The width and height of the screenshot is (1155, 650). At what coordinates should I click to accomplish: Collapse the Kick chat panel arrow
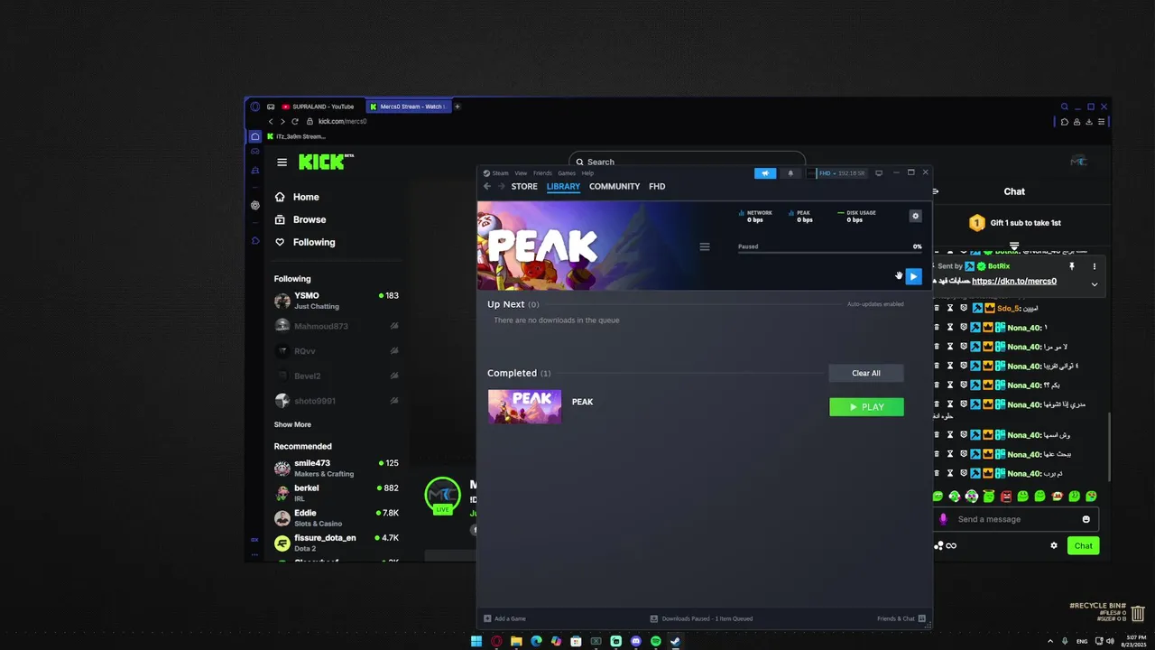[x=936, y=191]
